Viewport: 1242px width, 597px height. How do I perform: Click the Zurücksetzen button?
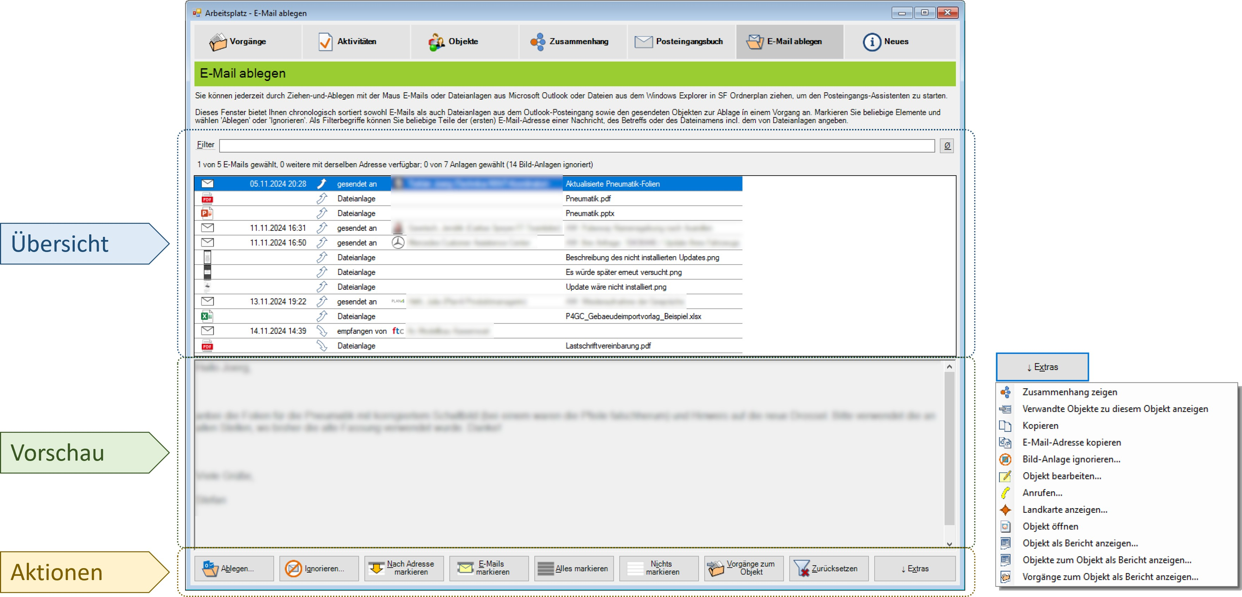(829, 568)
